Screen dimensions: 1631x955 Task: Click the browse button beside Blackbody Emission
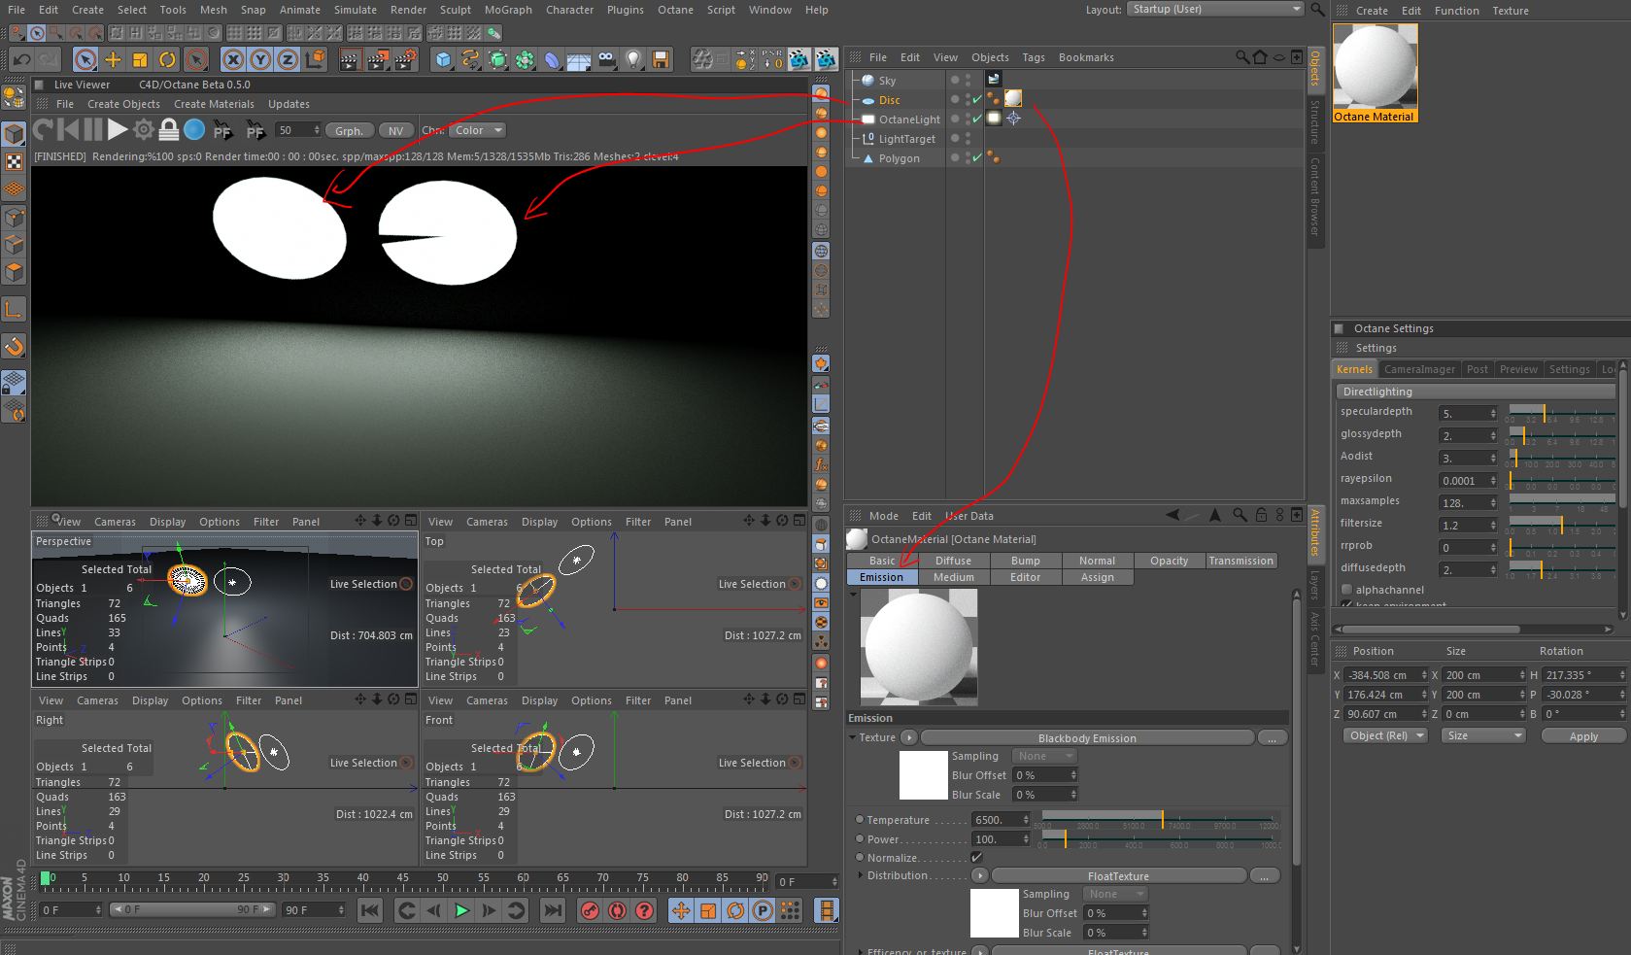(x=1272, y=737)
